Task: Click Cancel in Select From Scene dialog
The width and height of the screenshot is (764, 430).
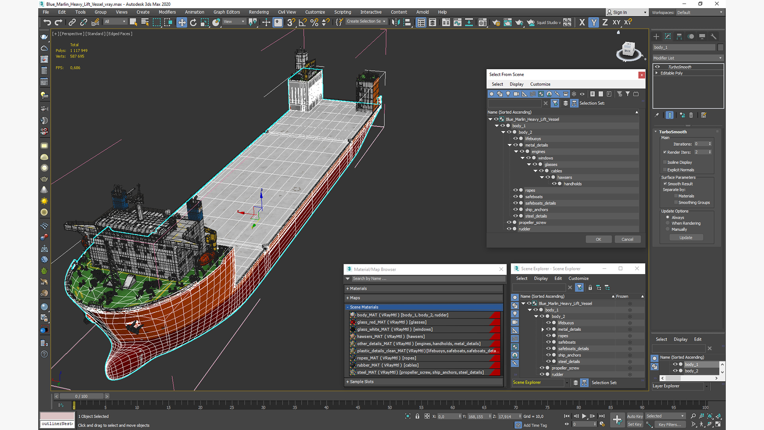Action: 628,239
